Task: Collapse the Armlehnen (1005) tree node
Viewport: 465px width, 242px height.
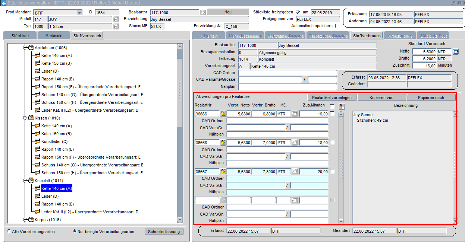Action: tap(25, 48)
